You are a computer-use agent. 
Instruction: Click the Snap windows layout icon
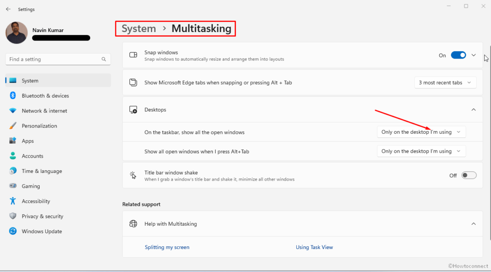point(133,55)
